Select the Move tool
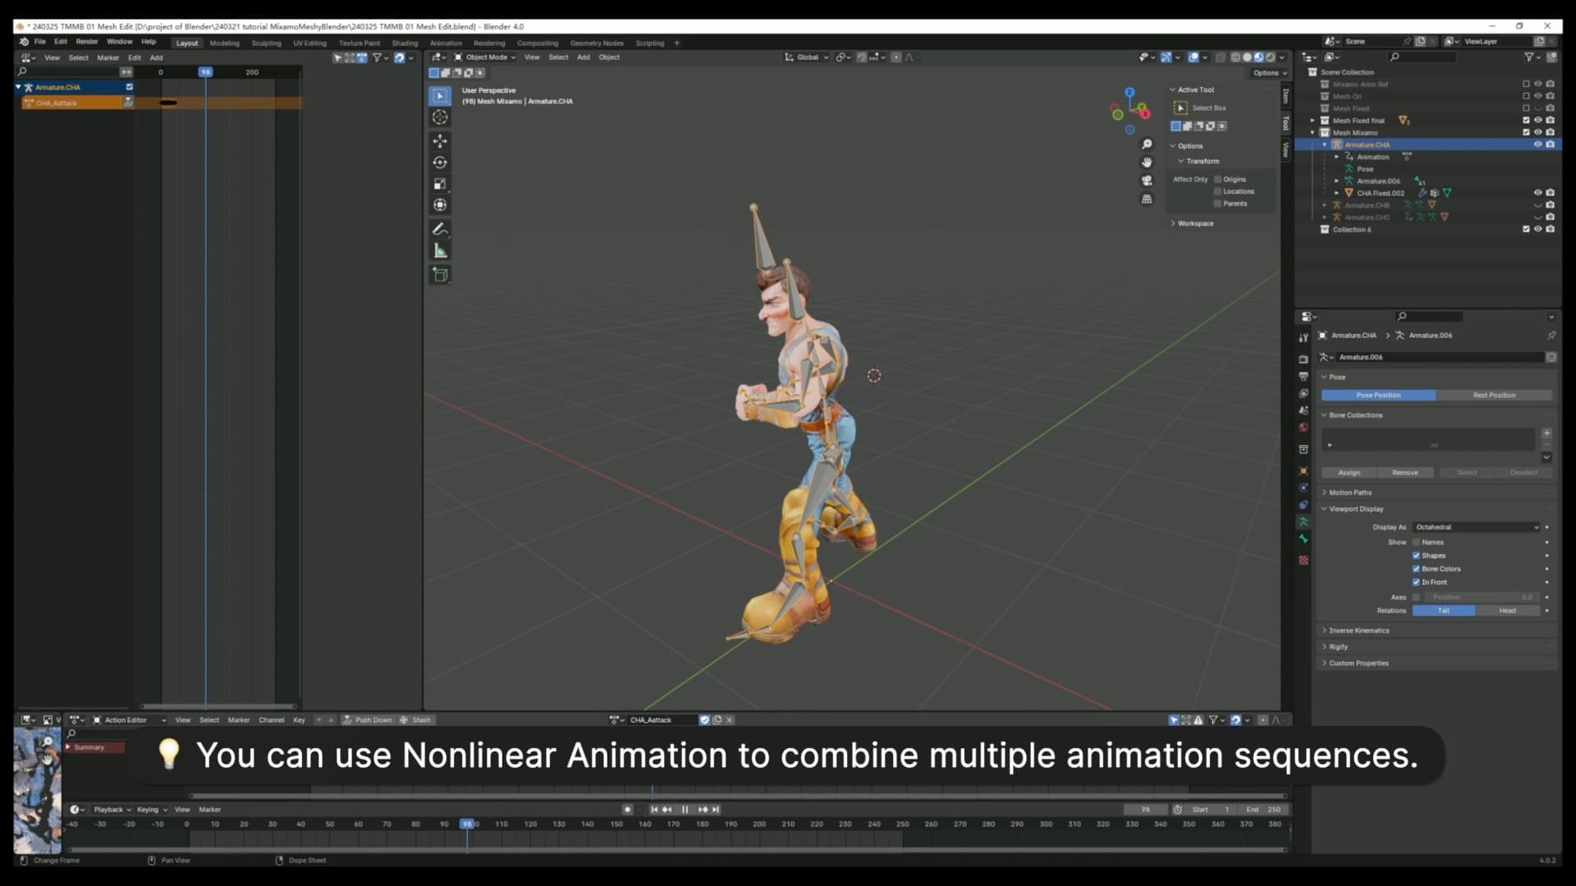The image size is (1576, 886). [x=440, y=141]
